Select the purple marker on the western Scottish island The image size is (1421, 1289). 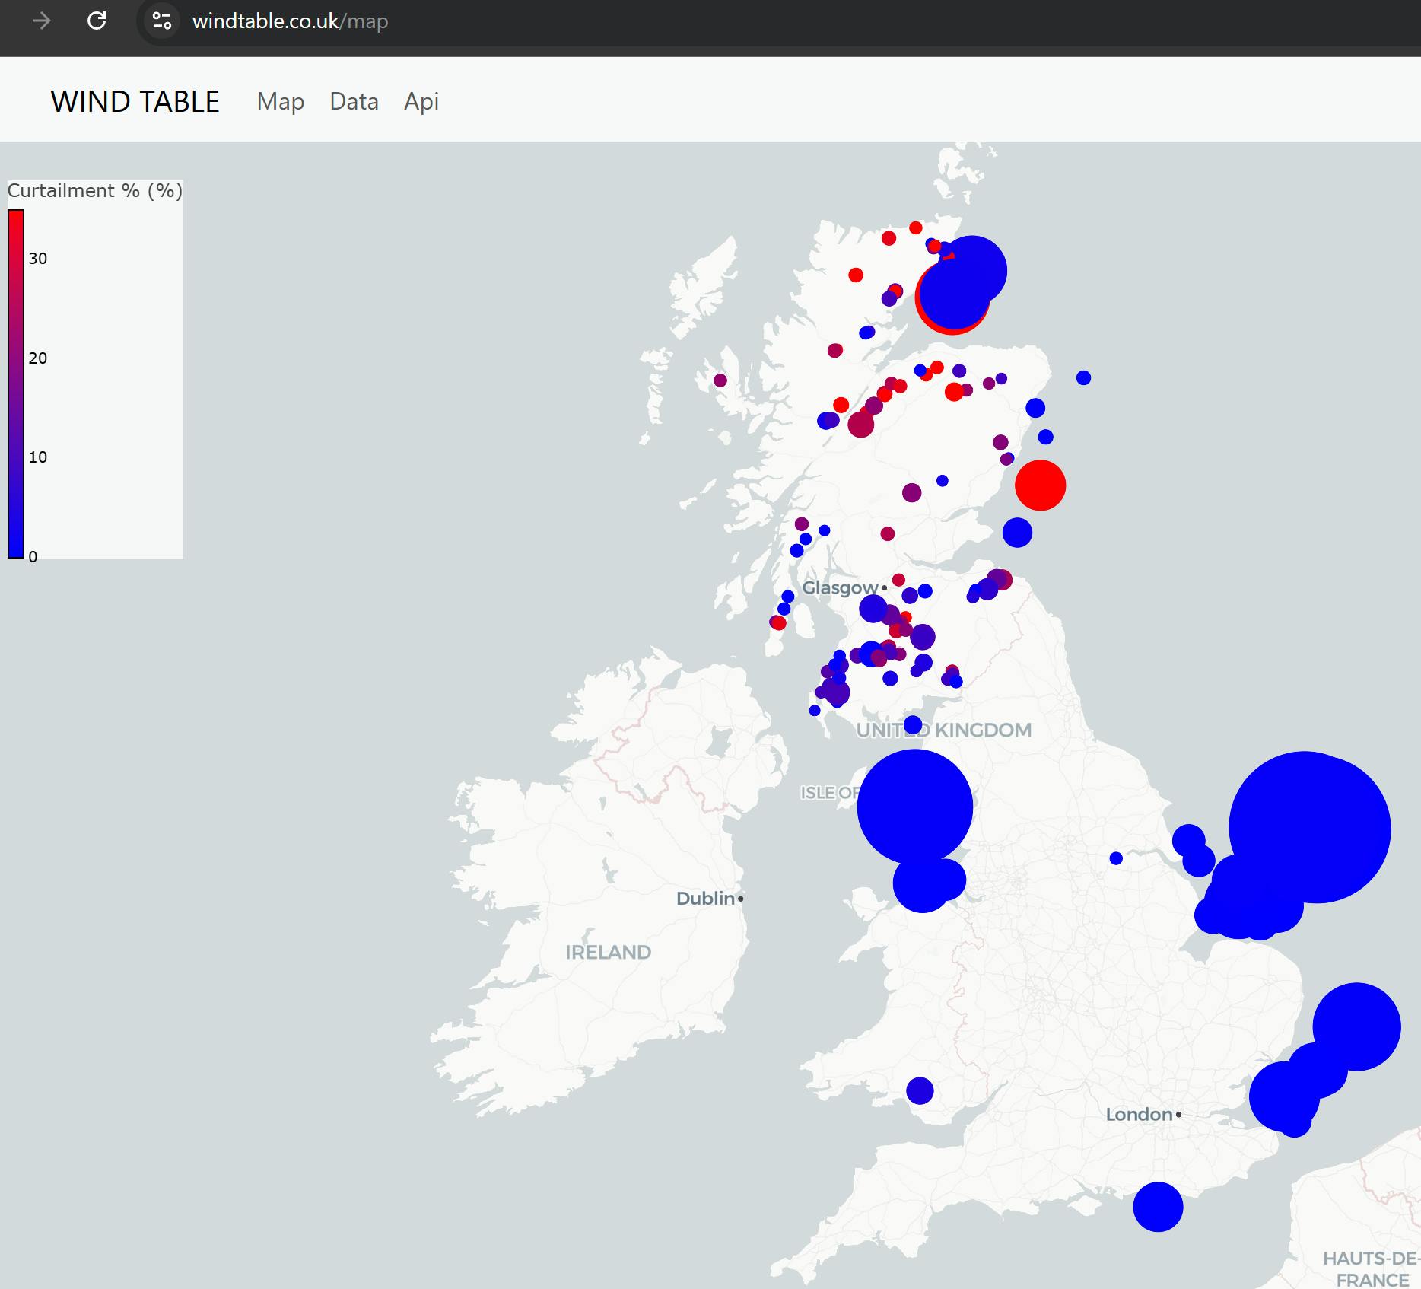pos(720,380)
